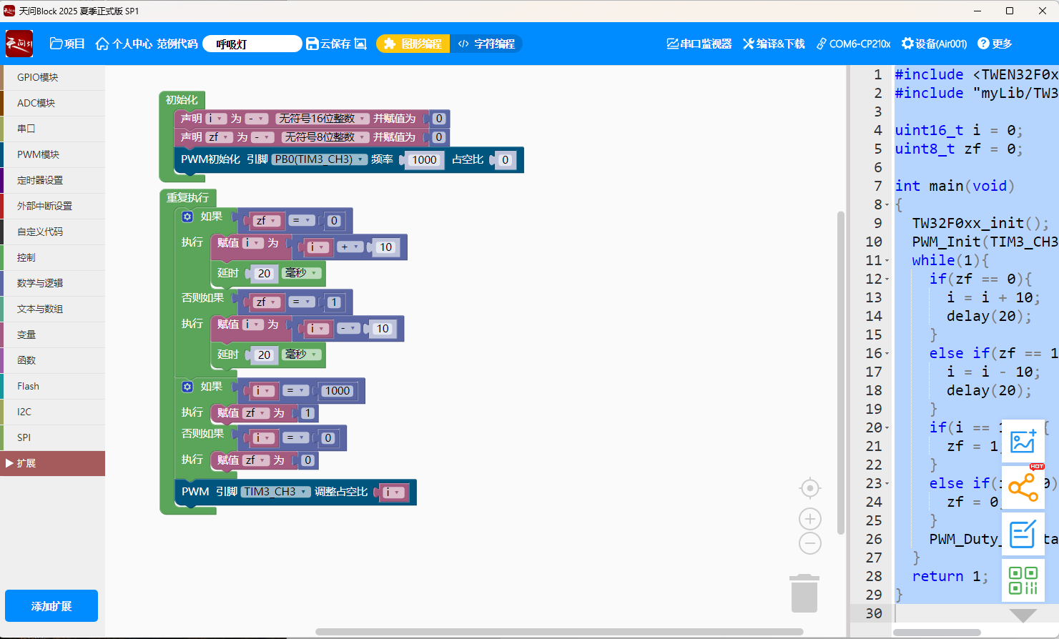Switch to character programming mode
The image size is (1059, 639).
point(487,44)
